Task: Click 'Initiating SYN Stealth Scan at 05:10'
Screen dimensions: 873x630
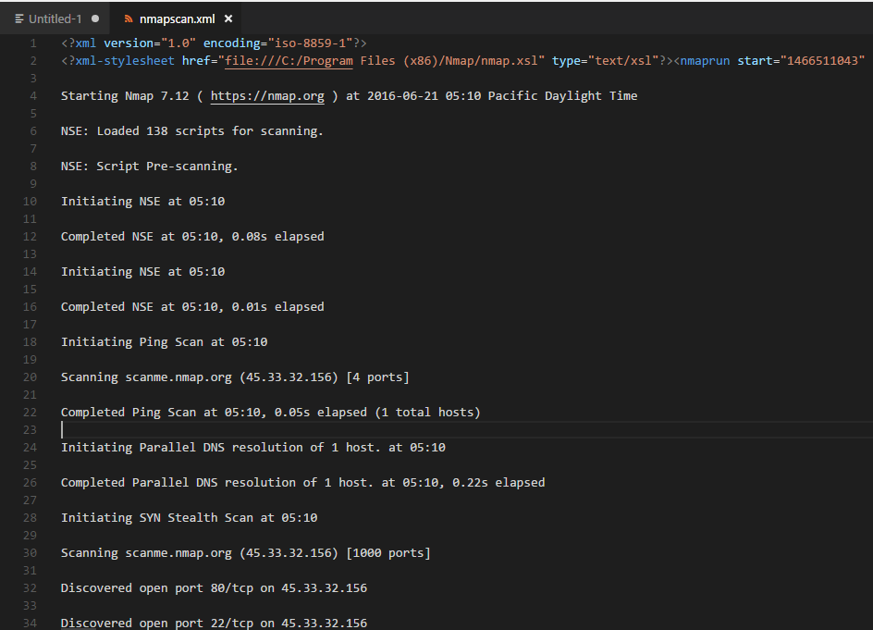Action: (x=190, y=517)
